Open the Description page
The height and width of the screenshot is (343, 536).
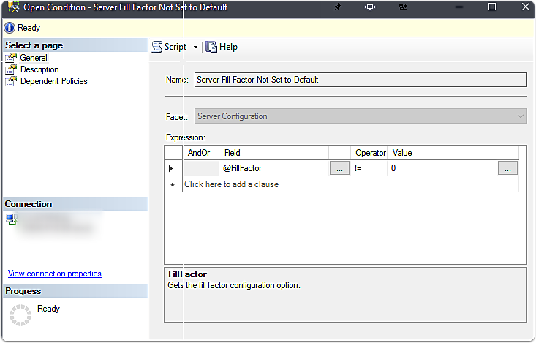39,69
